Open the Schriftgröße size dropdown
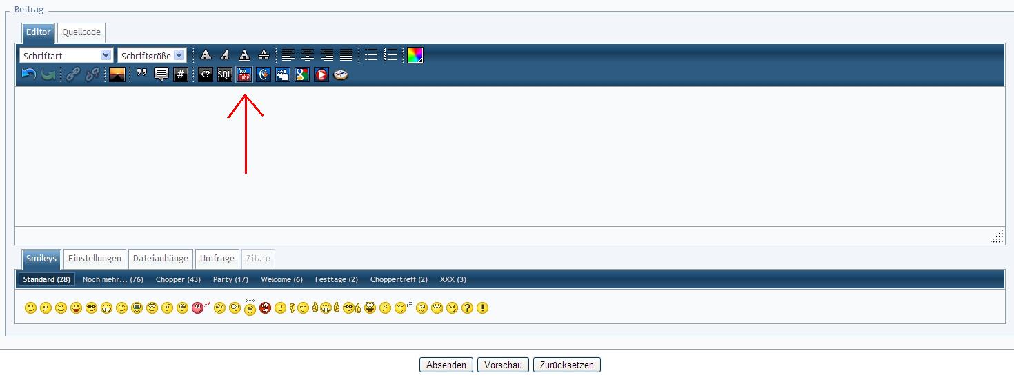This screenshot has width=1014, height=382. tap(152, 55)
